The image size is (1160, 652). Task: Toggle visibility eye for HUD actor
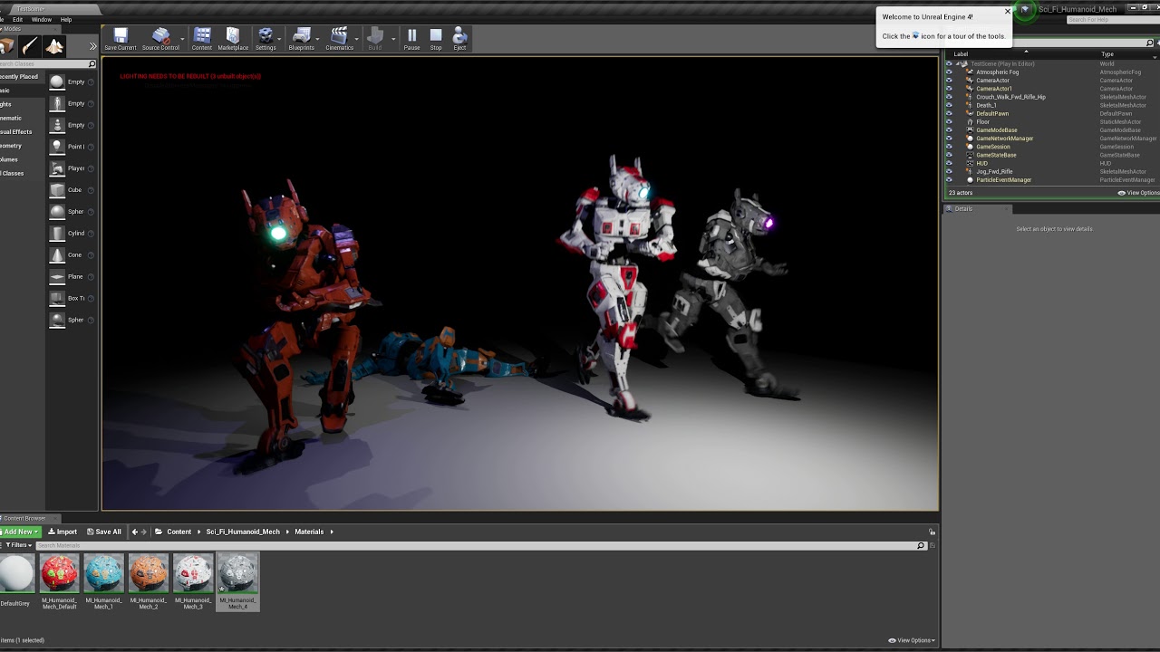pyautogui.click(x=949, y=163)
